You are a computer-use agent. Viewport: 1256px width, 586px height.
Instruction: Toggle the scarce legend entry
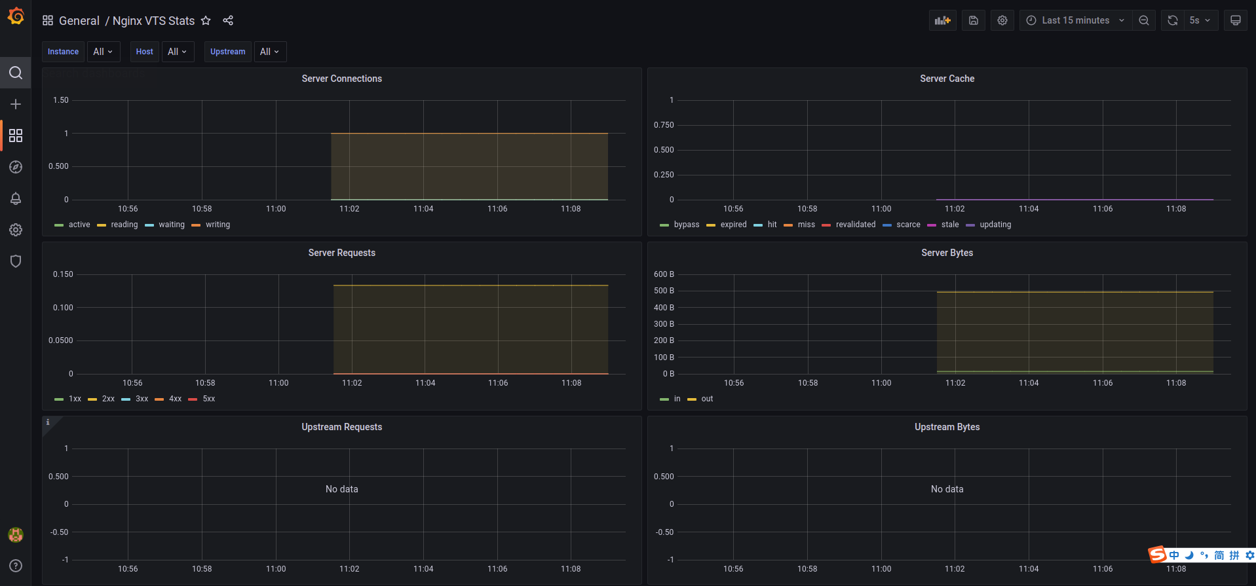(908, 225)
